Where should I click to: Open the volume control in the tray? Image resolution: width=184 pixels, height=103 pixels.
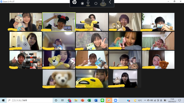[151, 100]
